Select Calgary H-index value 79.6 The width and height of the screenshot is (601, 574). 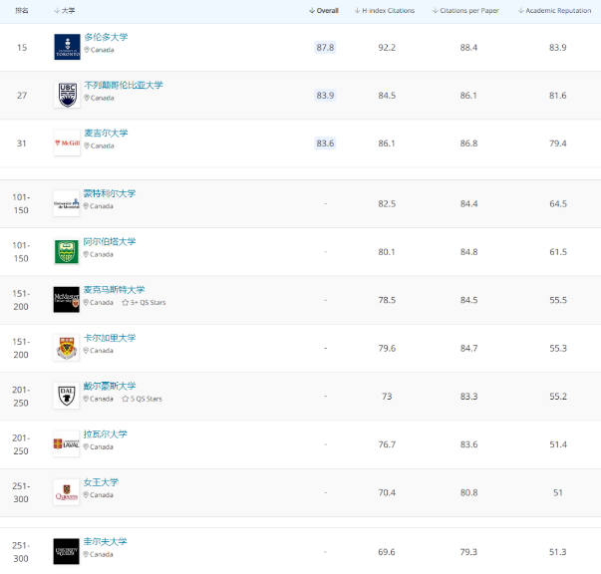[x=387, y=349]
